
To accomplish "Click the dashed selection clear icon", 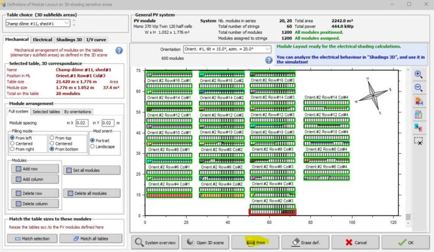I will click(x=418, y=141).
